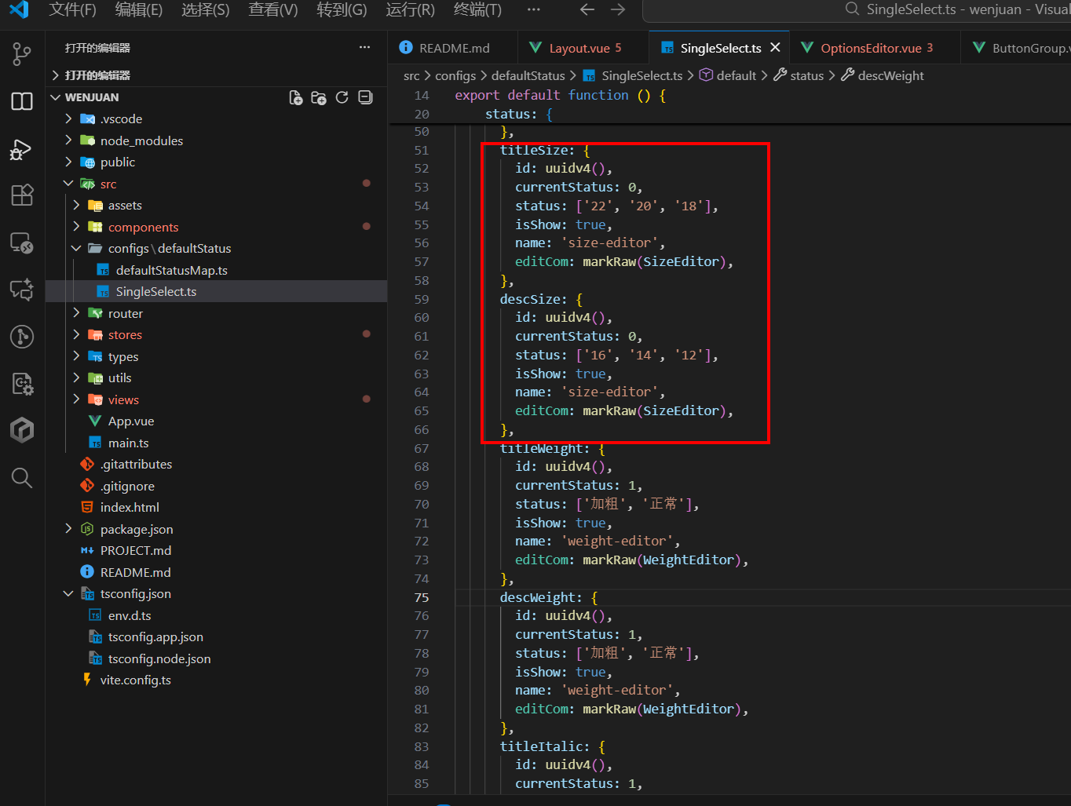This screenshot has width=1071, height=806.
Task: Switch to the README.md editor tab
Action: [453, 48]
